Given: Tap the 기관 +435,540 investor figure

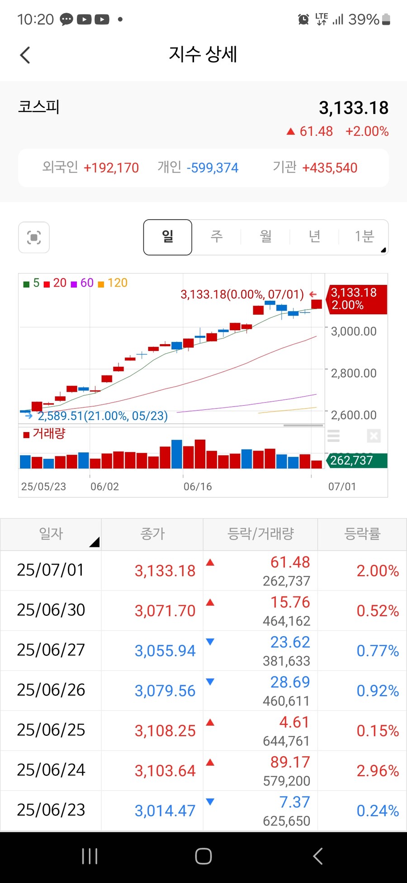Looking at the screenshot, I should pyautogui.click(x=315, y=168).
